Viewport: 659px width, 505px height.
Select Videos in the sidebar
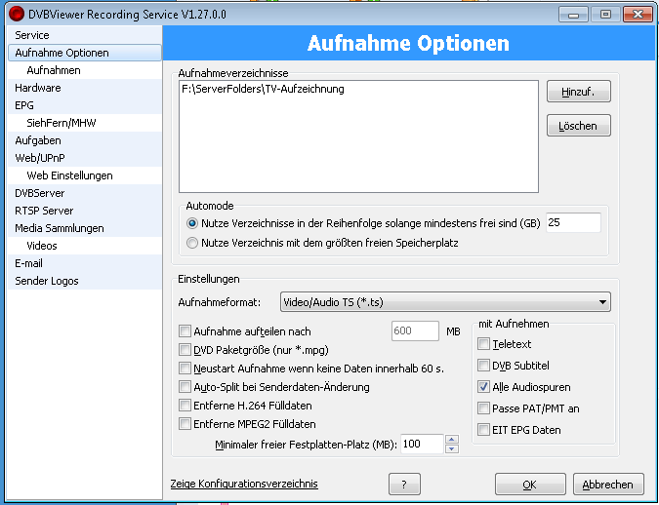click(85, 246)
